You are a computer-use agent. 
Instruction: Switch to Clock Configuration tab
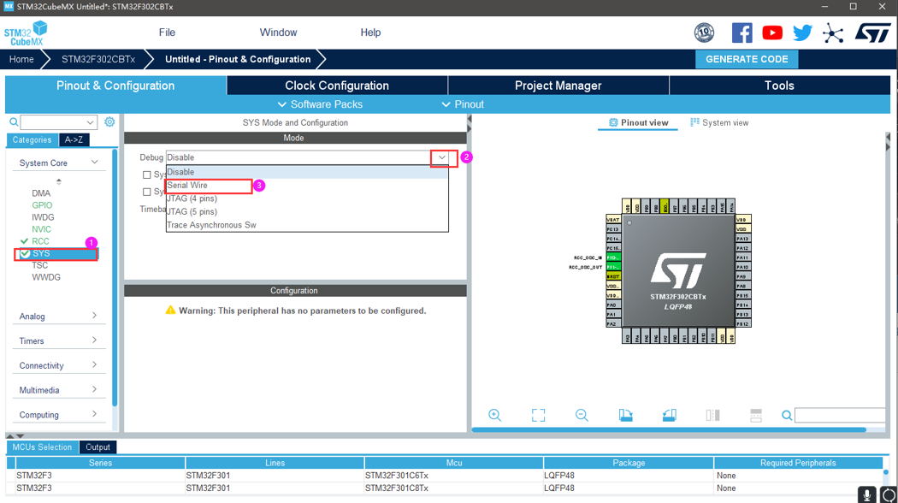[x=337, y=86]
